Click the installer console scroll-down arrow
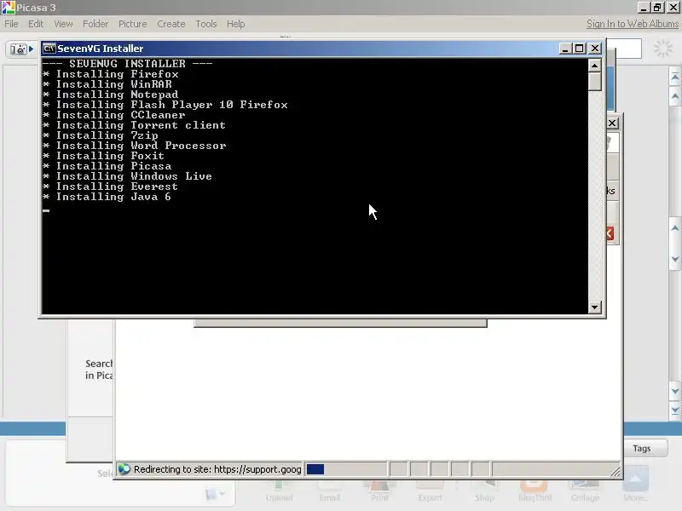 (594, 307)
